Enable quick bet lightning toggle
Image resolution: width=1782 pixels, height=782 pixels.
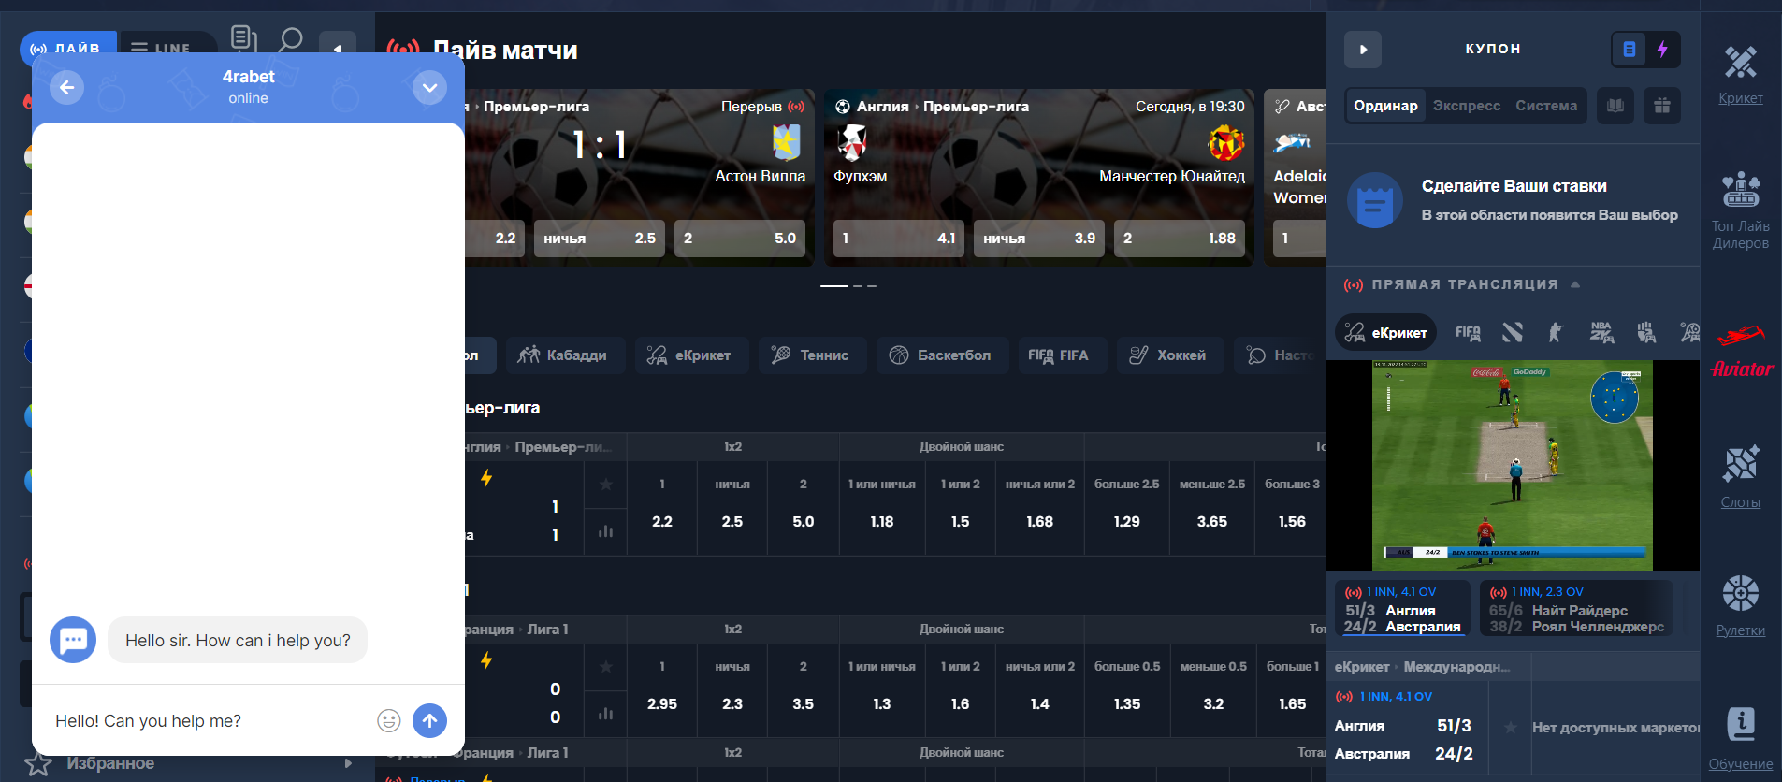1662,49
